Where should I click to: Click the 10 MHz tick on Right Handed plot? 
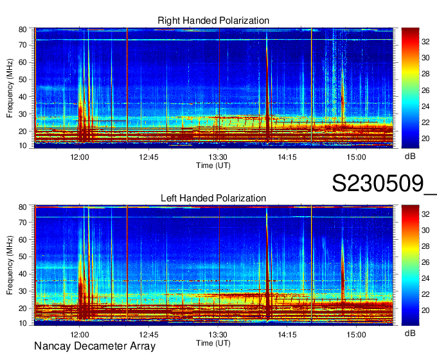pyautogui.click(x=22, y=146)
